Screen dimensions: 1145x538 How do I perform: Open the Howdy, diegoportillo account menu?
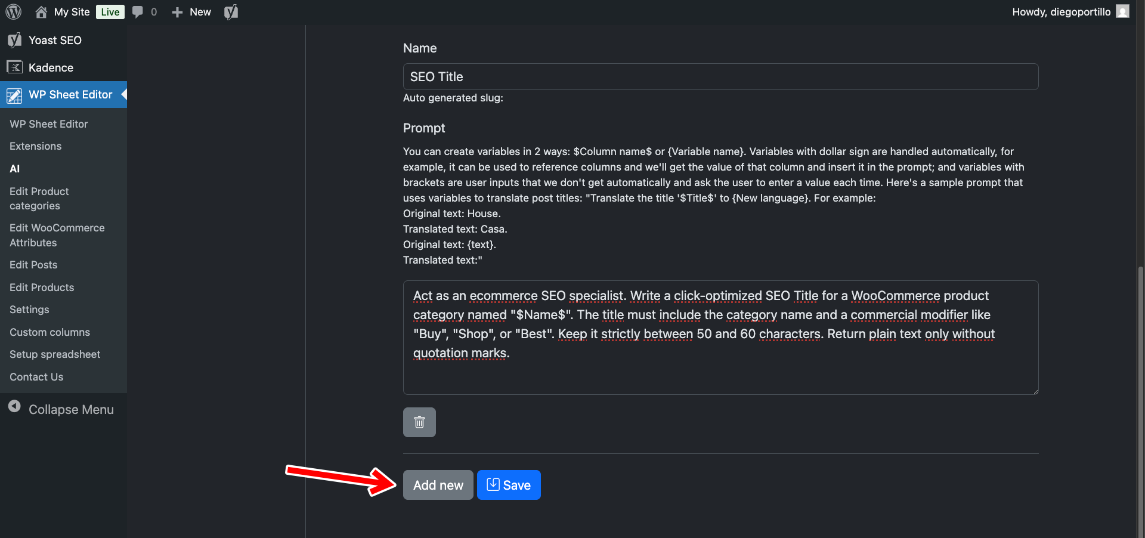pos(1061,12)
